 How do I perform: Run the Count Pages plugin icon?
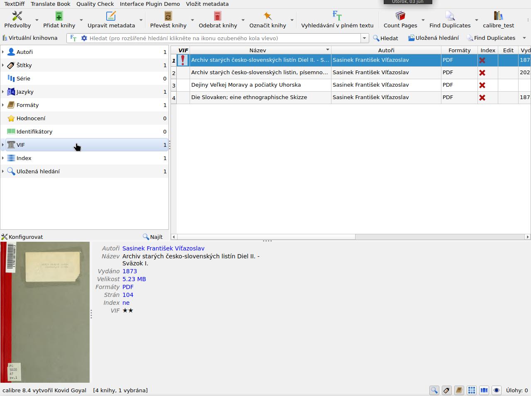400,16
